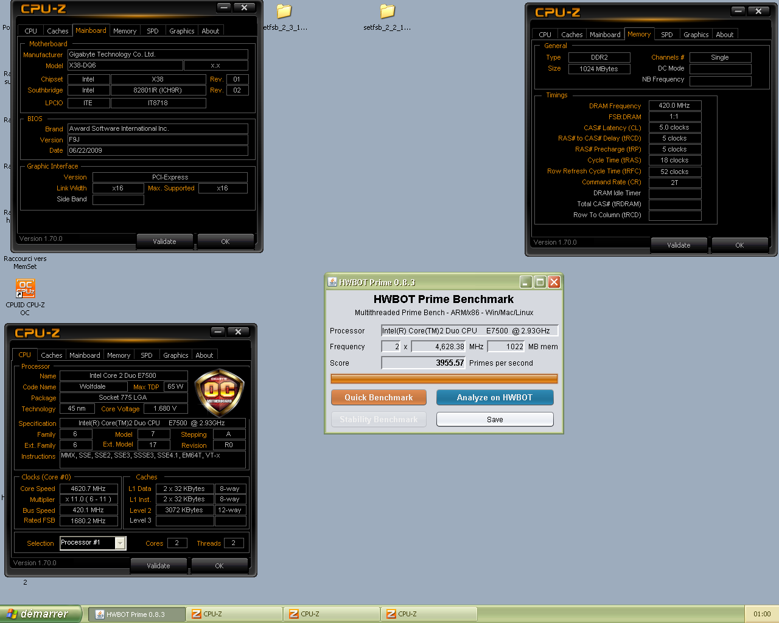Viewport: 779px width, 623px height.
Task: Click Core Voltage value 1.680 V
Action: click(x=165, y=408)
